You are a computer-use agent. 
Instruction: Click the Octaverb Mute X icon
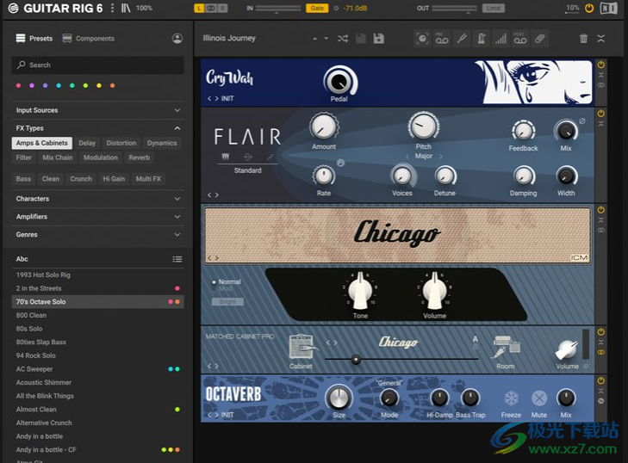coord(539,398)
